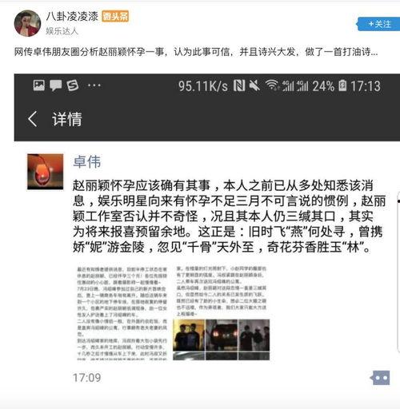Tap the 详情 page title
Image resolution: width=400 pixels, height=409 pixels.
[x=67, y=119]
